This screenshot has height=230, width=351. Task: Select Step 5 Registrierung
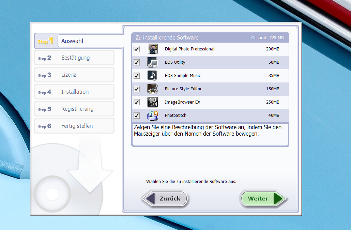tap(74, 109)
